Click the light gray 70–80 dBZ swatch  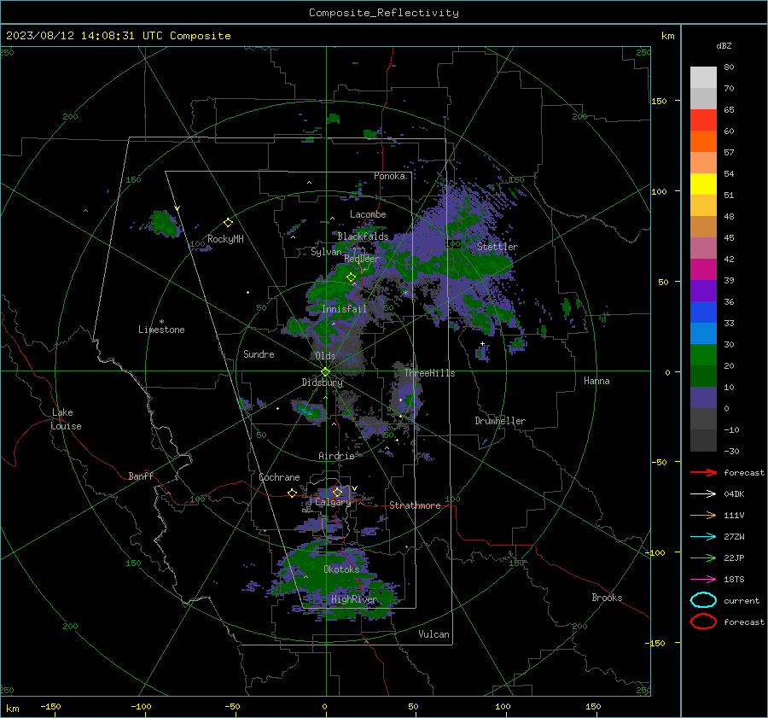[x=703, y=78]
